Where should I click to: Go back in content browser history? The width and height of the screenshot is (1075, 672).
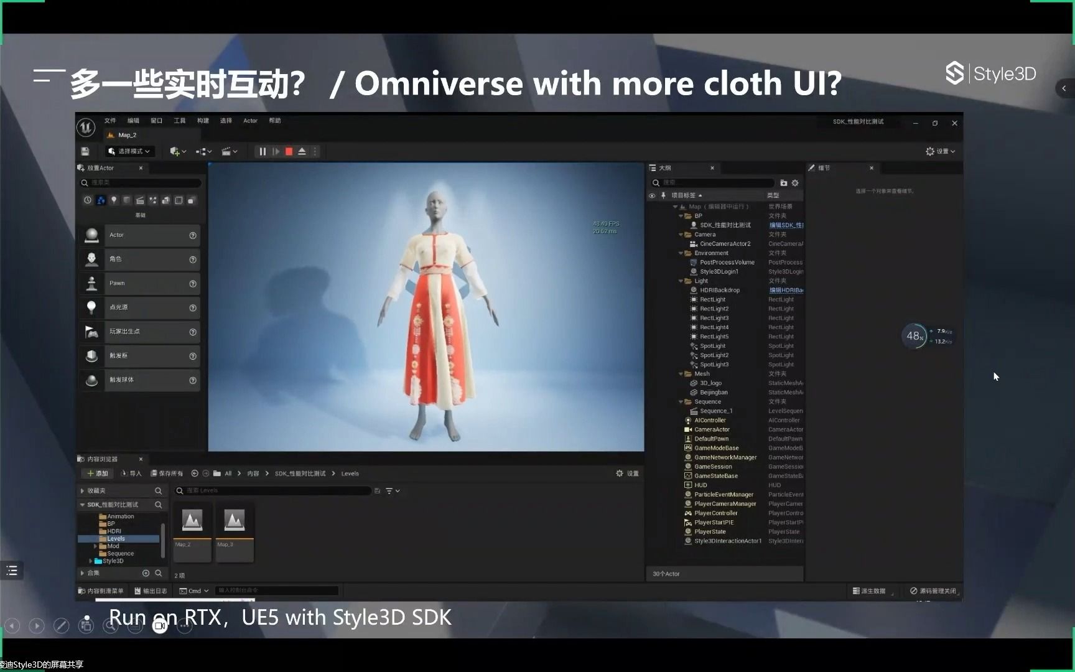195,474
